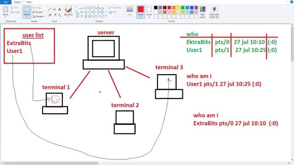294x165 pixels.
Task: Pick the green color swatch
Action: pos(183,8)
